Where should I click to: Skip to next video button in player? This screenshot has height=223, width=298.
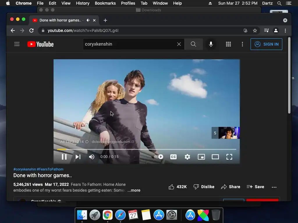click(x=78, y=157)
